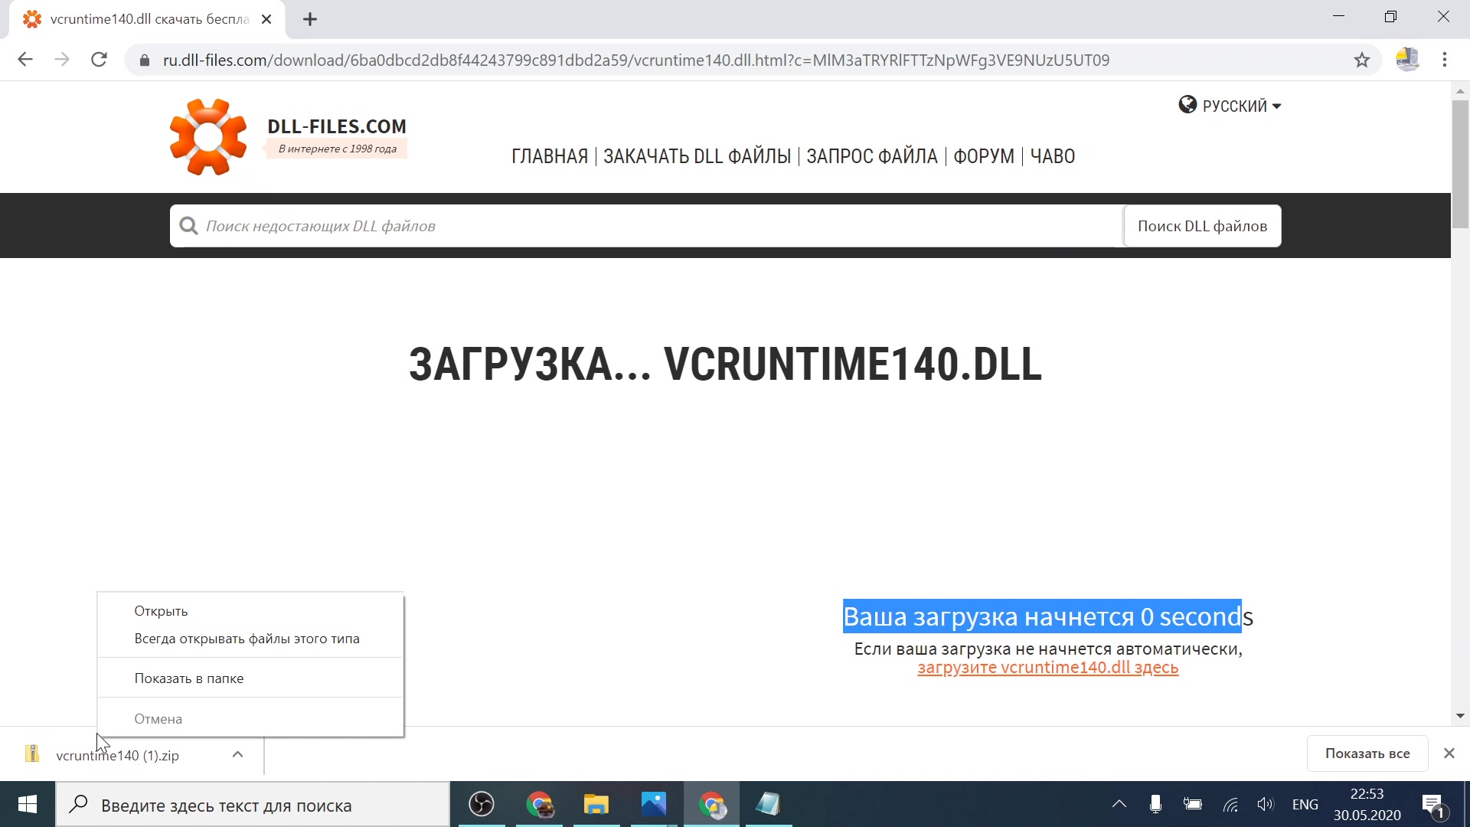Screen dimensions: 1470x827
Task: Open a new browser tab
Action: coord(310,20)
